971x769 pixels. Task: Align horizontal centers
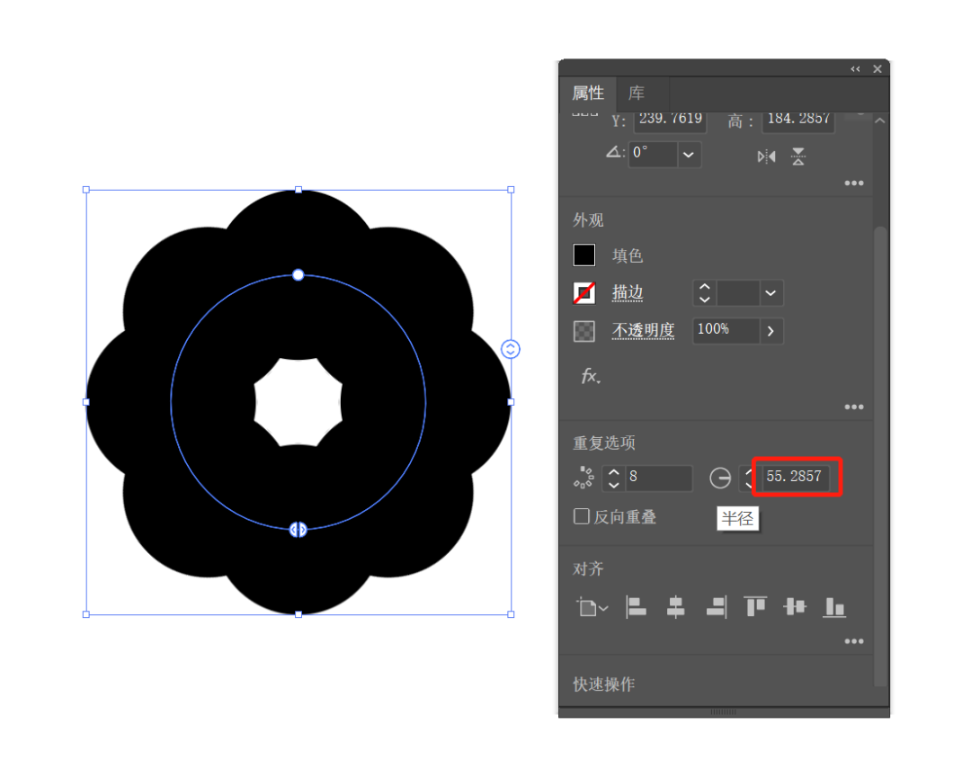[x=675, y=607]
